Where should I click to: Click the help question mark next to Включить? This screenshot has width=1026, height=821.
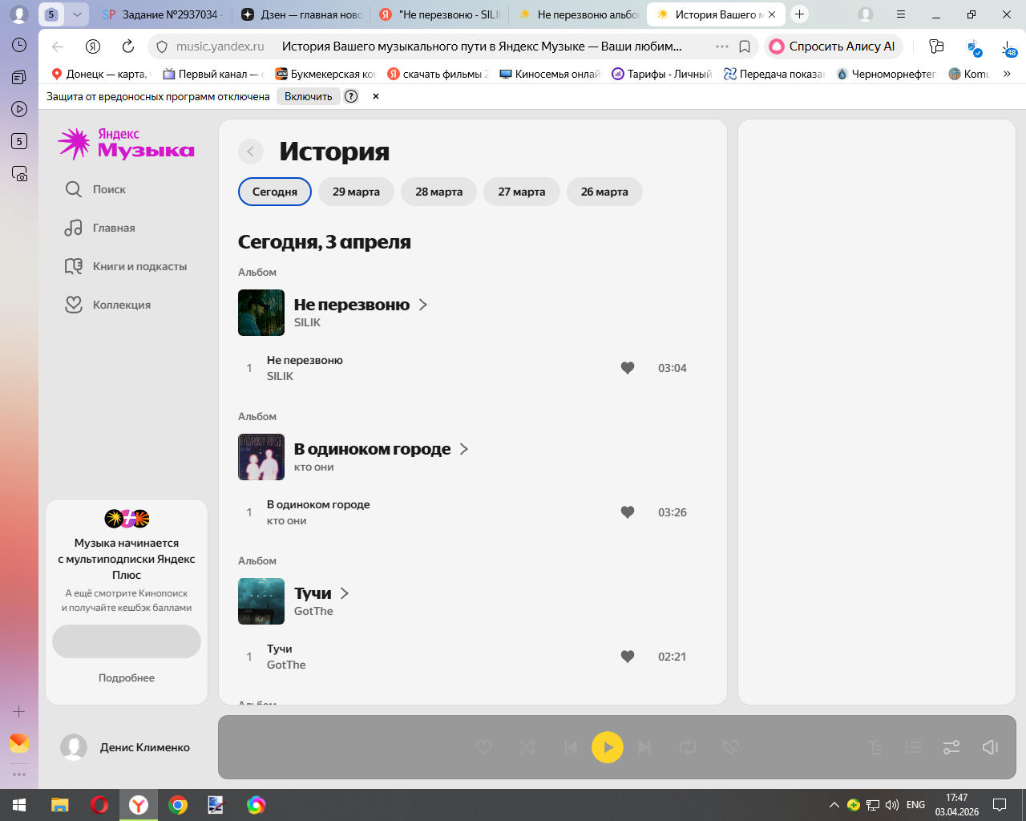click(351, 96)
